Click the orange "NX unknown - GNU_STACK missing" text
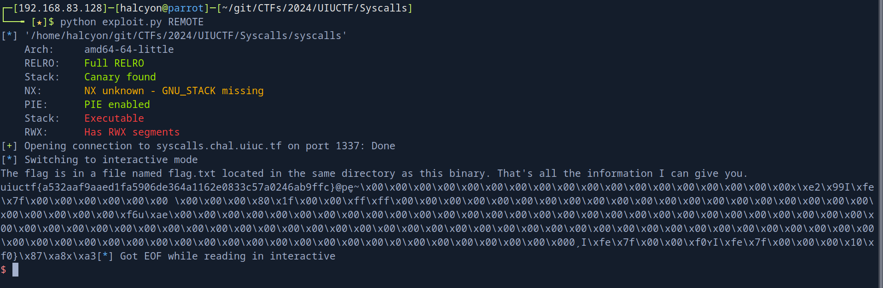 [x=174, y=91]
